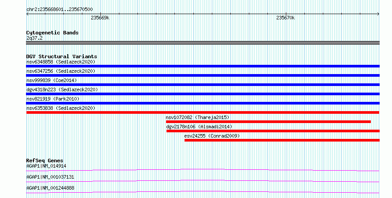Open variant label dgv2178n106 (Alsmadi2014)

pos(199,127)
